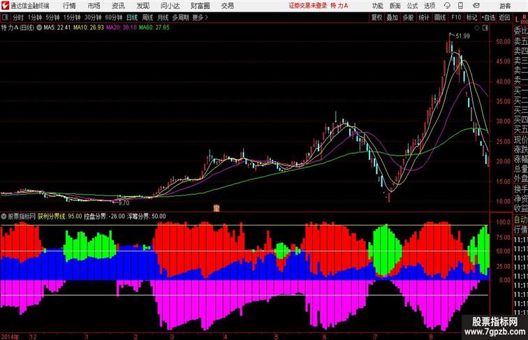
Task: Open the 市场 menu
Action: [94, 6]
